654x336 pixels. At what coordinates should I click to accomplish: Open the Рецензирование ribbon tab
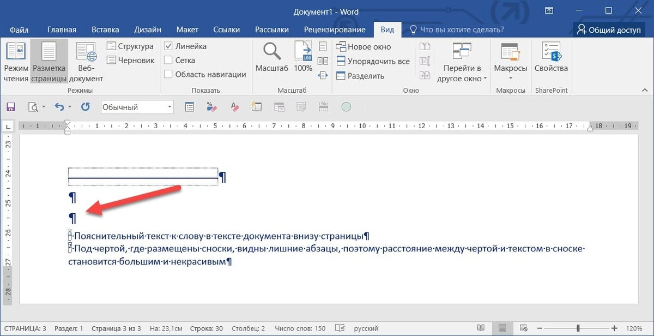point(334,29)
